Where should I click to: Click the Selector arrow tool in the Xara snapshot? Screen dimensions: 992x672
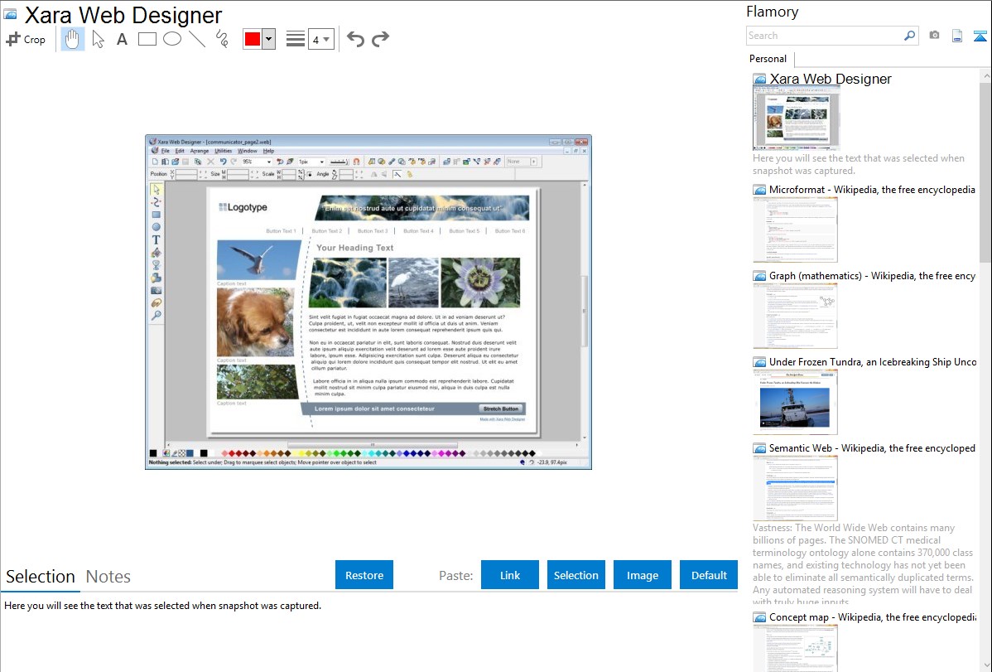[x=156, y=190]
